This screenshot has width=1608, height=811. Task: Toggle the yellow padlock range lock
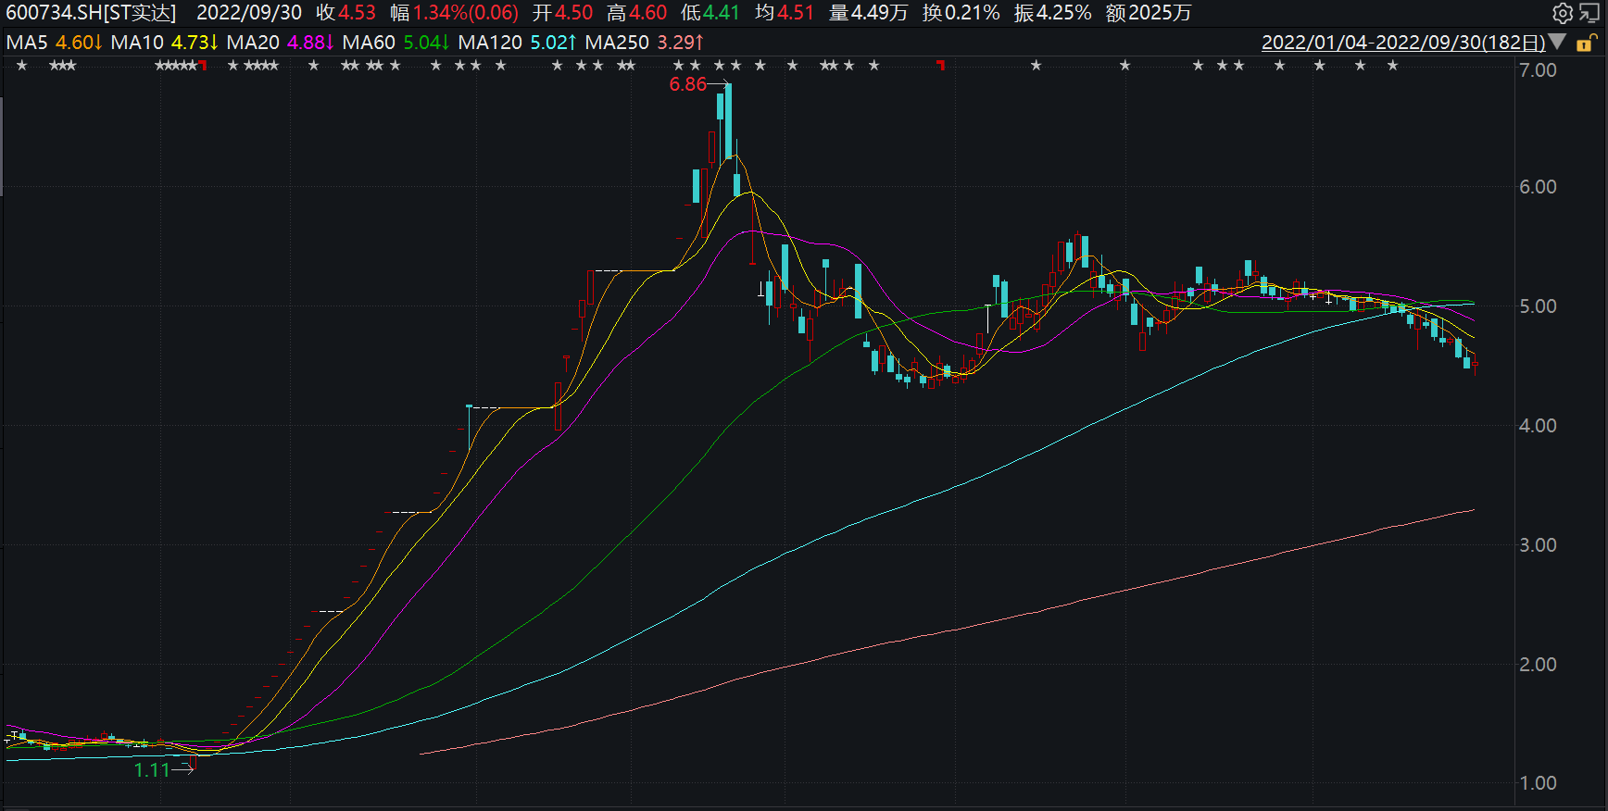[1586, 43]
